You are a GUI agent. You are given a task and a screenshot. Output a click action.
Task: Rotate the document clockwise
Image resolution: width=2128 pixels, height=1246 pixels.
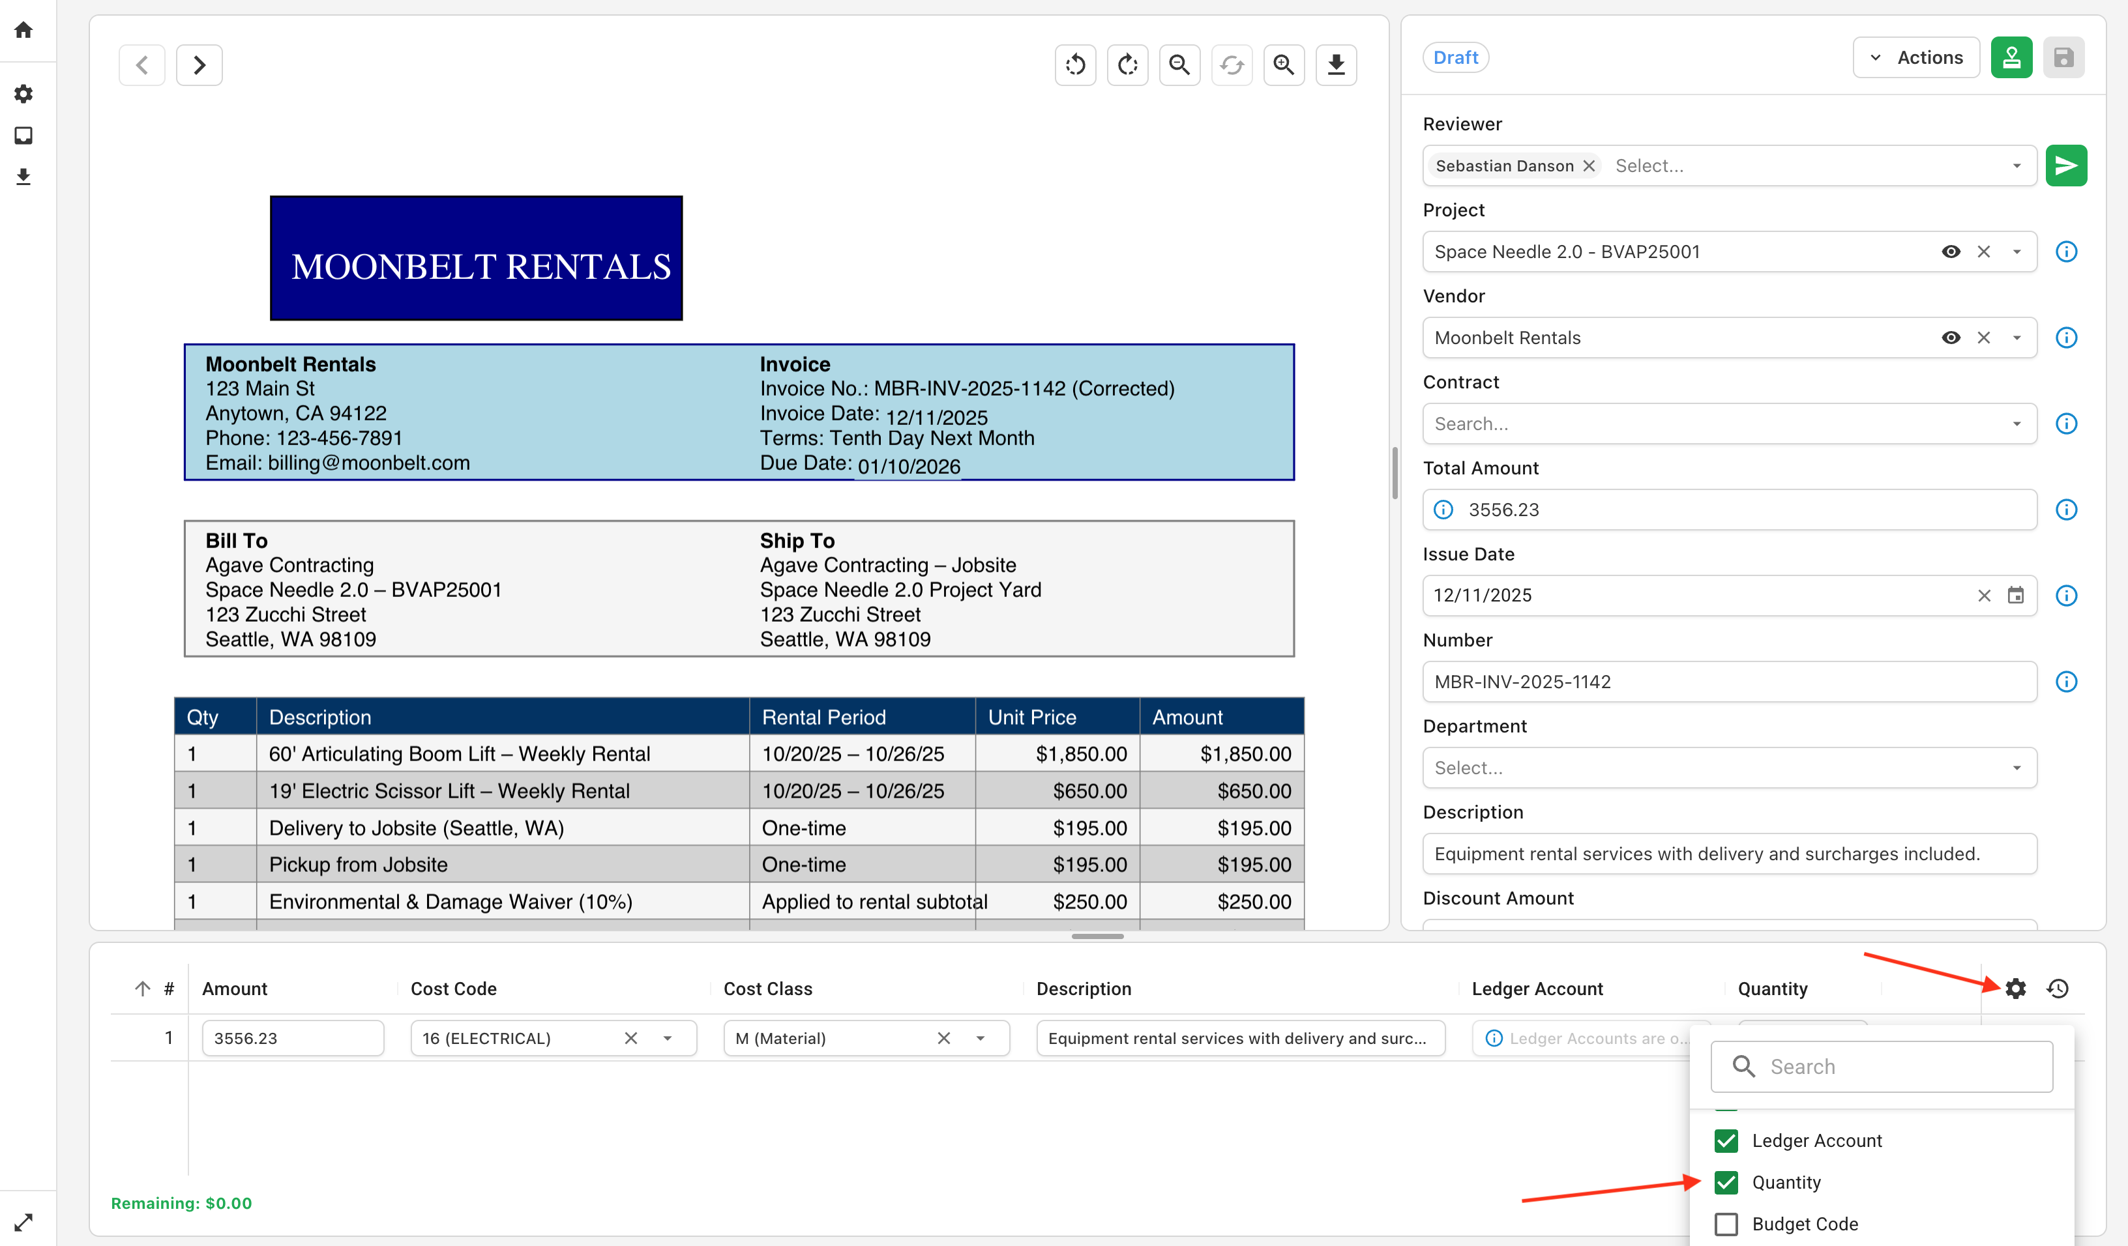1127,65
